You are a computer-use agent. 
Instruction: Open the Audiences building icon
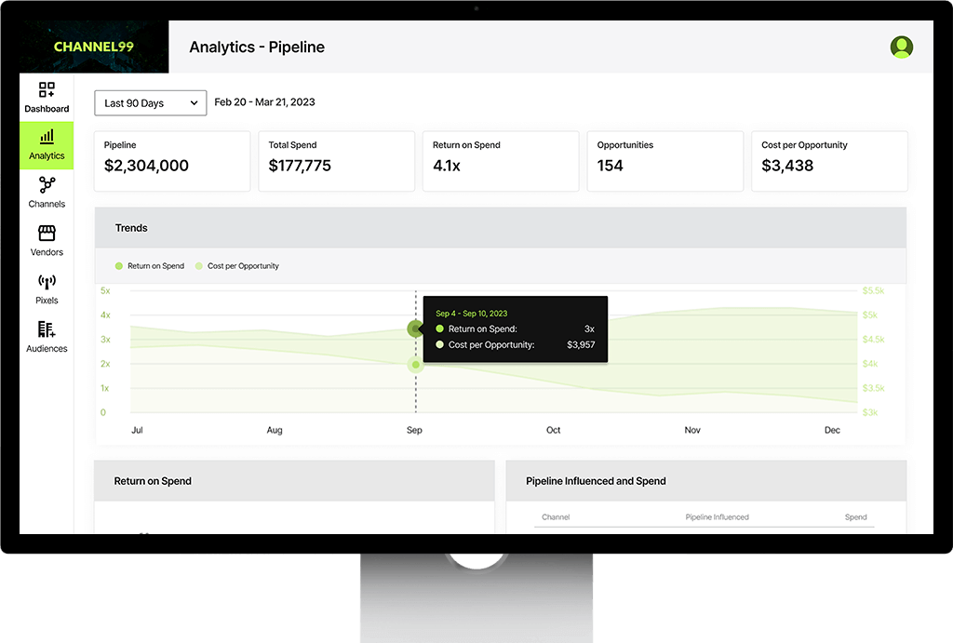[x=47, y=329]
